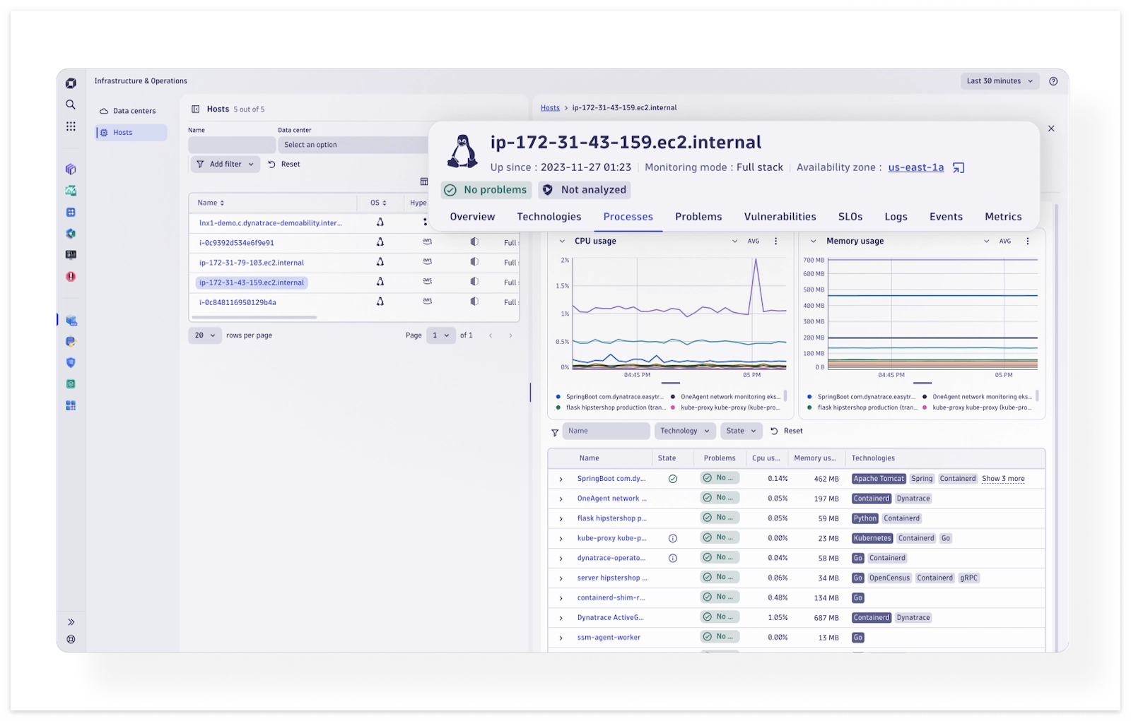Viewport: 1131px width, 721px height.
Task: Click the filter funnel icon beside Name field
Action: pyautogui.click(x=555, y=432)
